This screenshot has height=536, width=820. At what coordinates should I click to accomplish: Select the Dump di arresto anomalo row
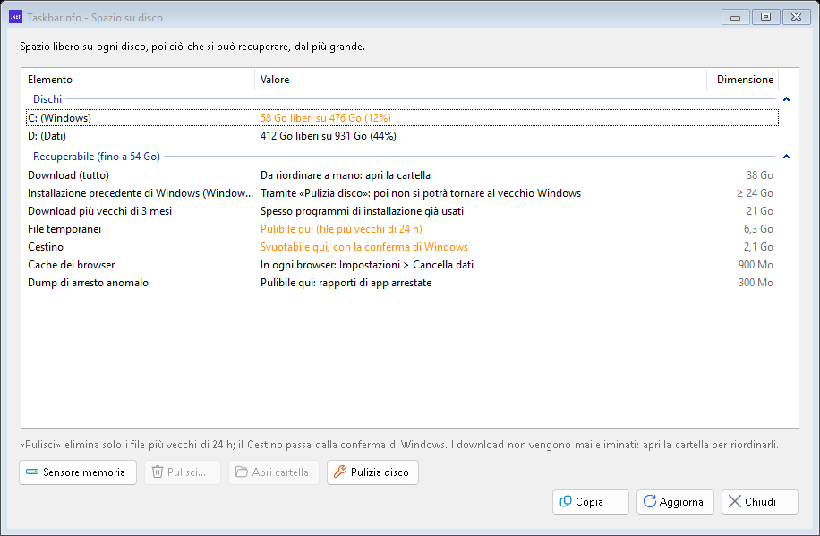pos(402,283)
